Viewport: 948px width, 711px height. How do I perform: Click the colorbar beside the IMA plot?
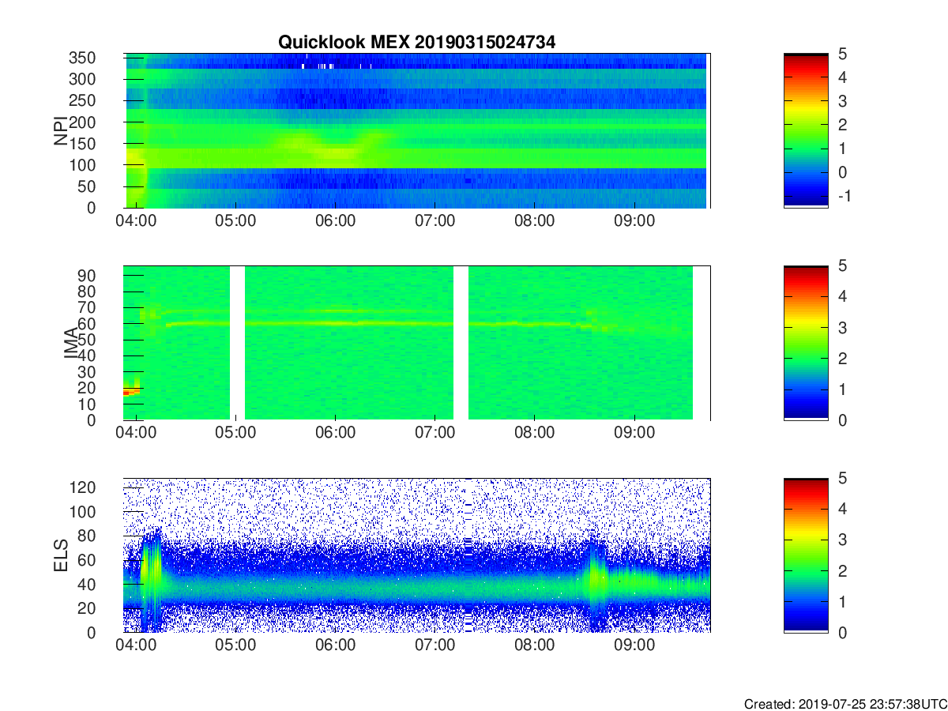[x=806, y=343]
